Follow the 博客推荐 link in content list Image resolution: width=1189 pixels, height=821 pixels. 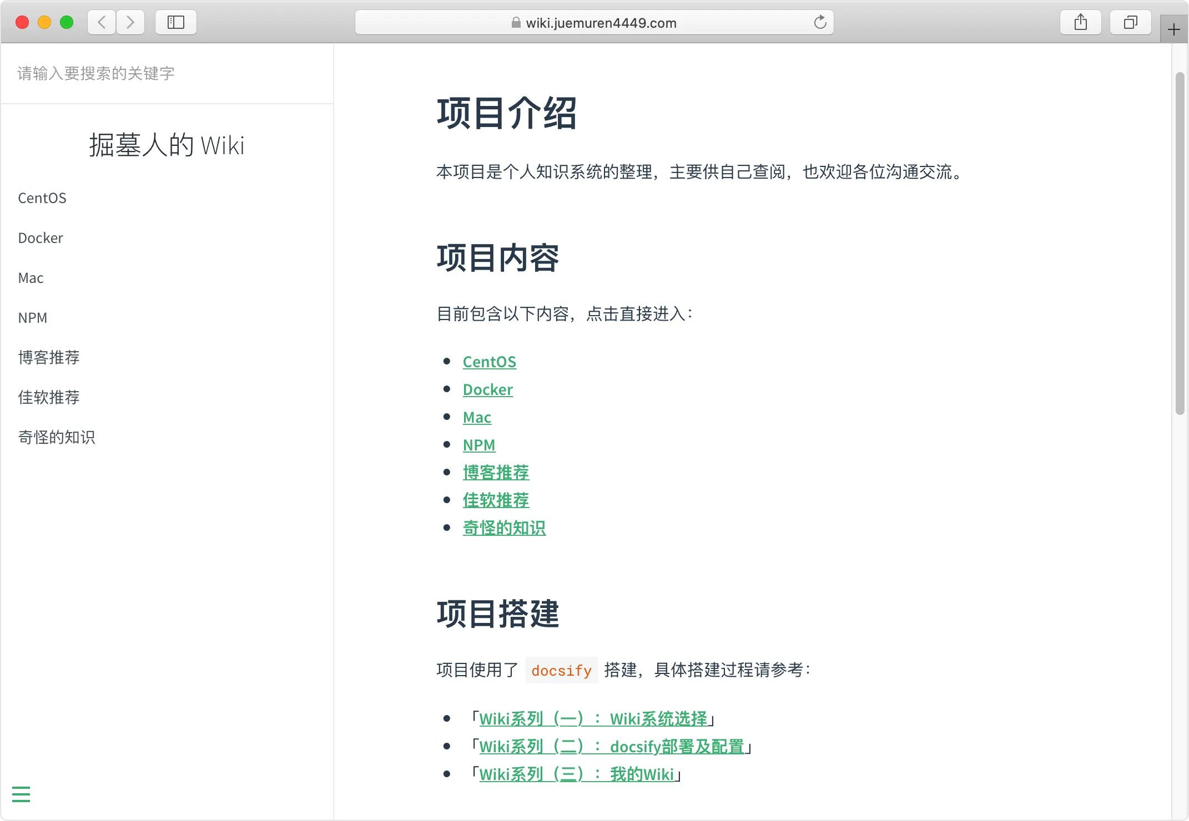click(496, 473)
